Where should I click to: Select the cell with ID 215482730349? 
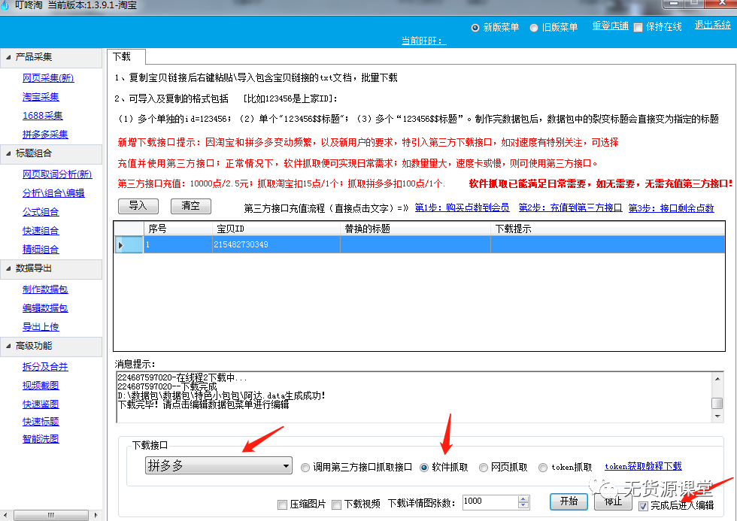tap(277, 245)
